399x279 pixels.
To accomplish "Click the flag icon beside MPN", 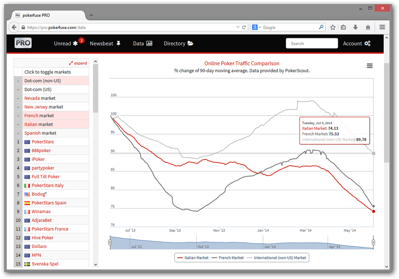I will tap(27, 255).
